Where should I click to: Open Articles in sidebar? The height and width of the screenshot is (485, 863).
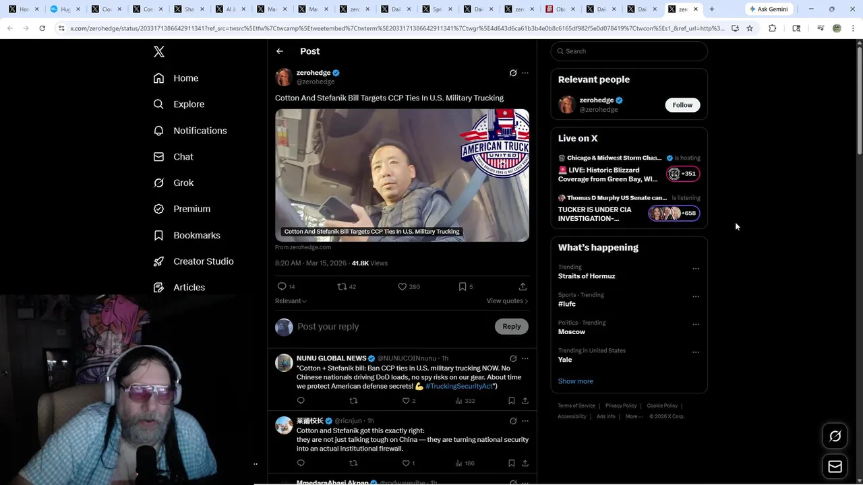tap(180, 288)
